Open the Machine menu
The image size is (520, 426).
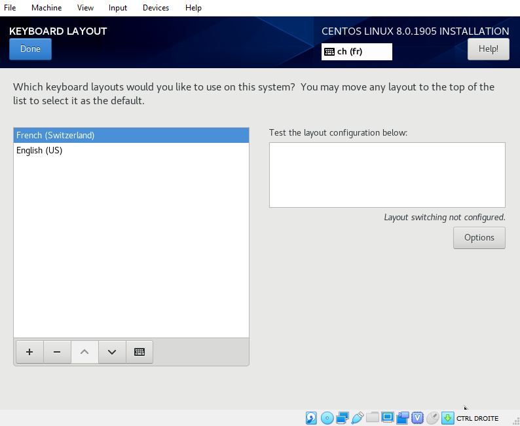point(46,8)
